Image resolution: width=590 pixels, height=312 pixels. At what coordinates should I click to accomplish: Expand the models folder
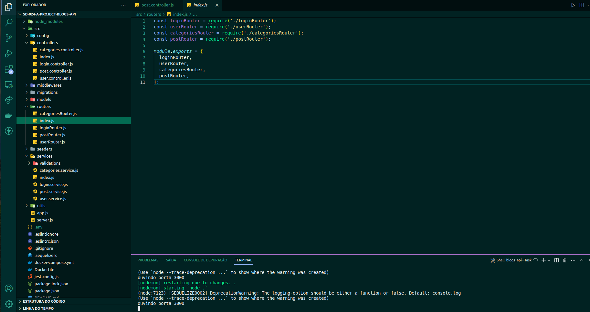[74, 99]
